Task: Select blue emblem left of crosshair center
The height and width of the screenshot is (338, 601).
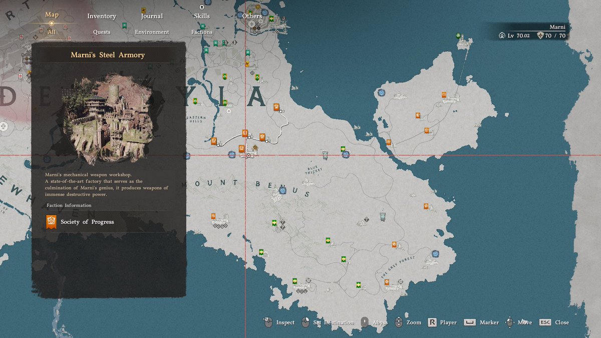Action: tap(231, 154)
